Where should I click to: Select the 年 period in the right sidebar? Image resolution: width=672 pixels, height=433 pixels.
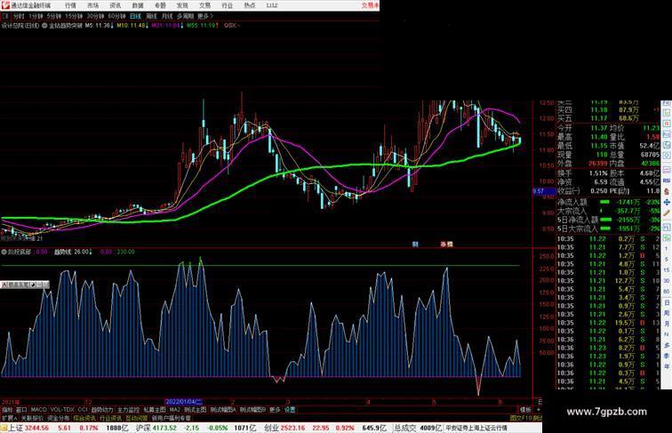pyautogui.click(x=667, y=366)
